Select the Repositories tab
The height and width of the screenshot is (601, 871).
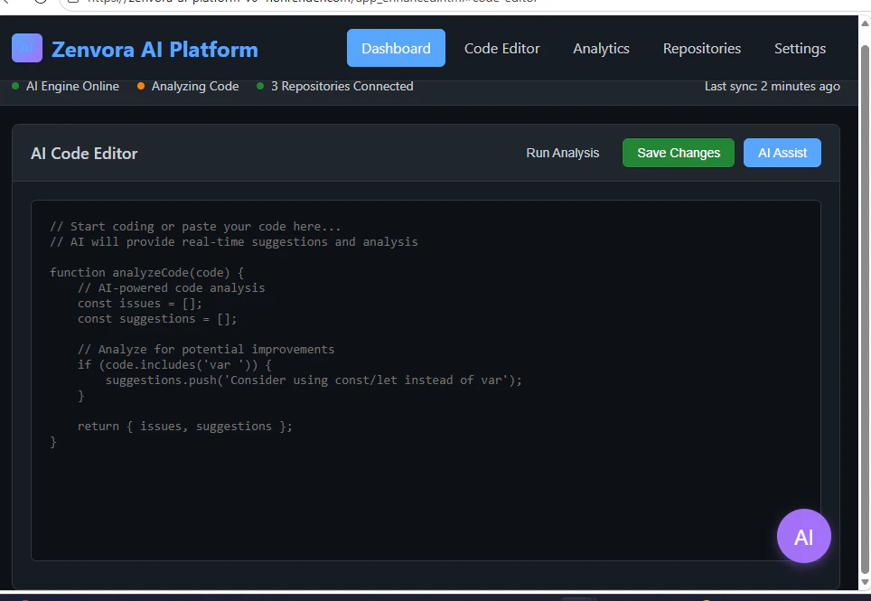(701, 49)
